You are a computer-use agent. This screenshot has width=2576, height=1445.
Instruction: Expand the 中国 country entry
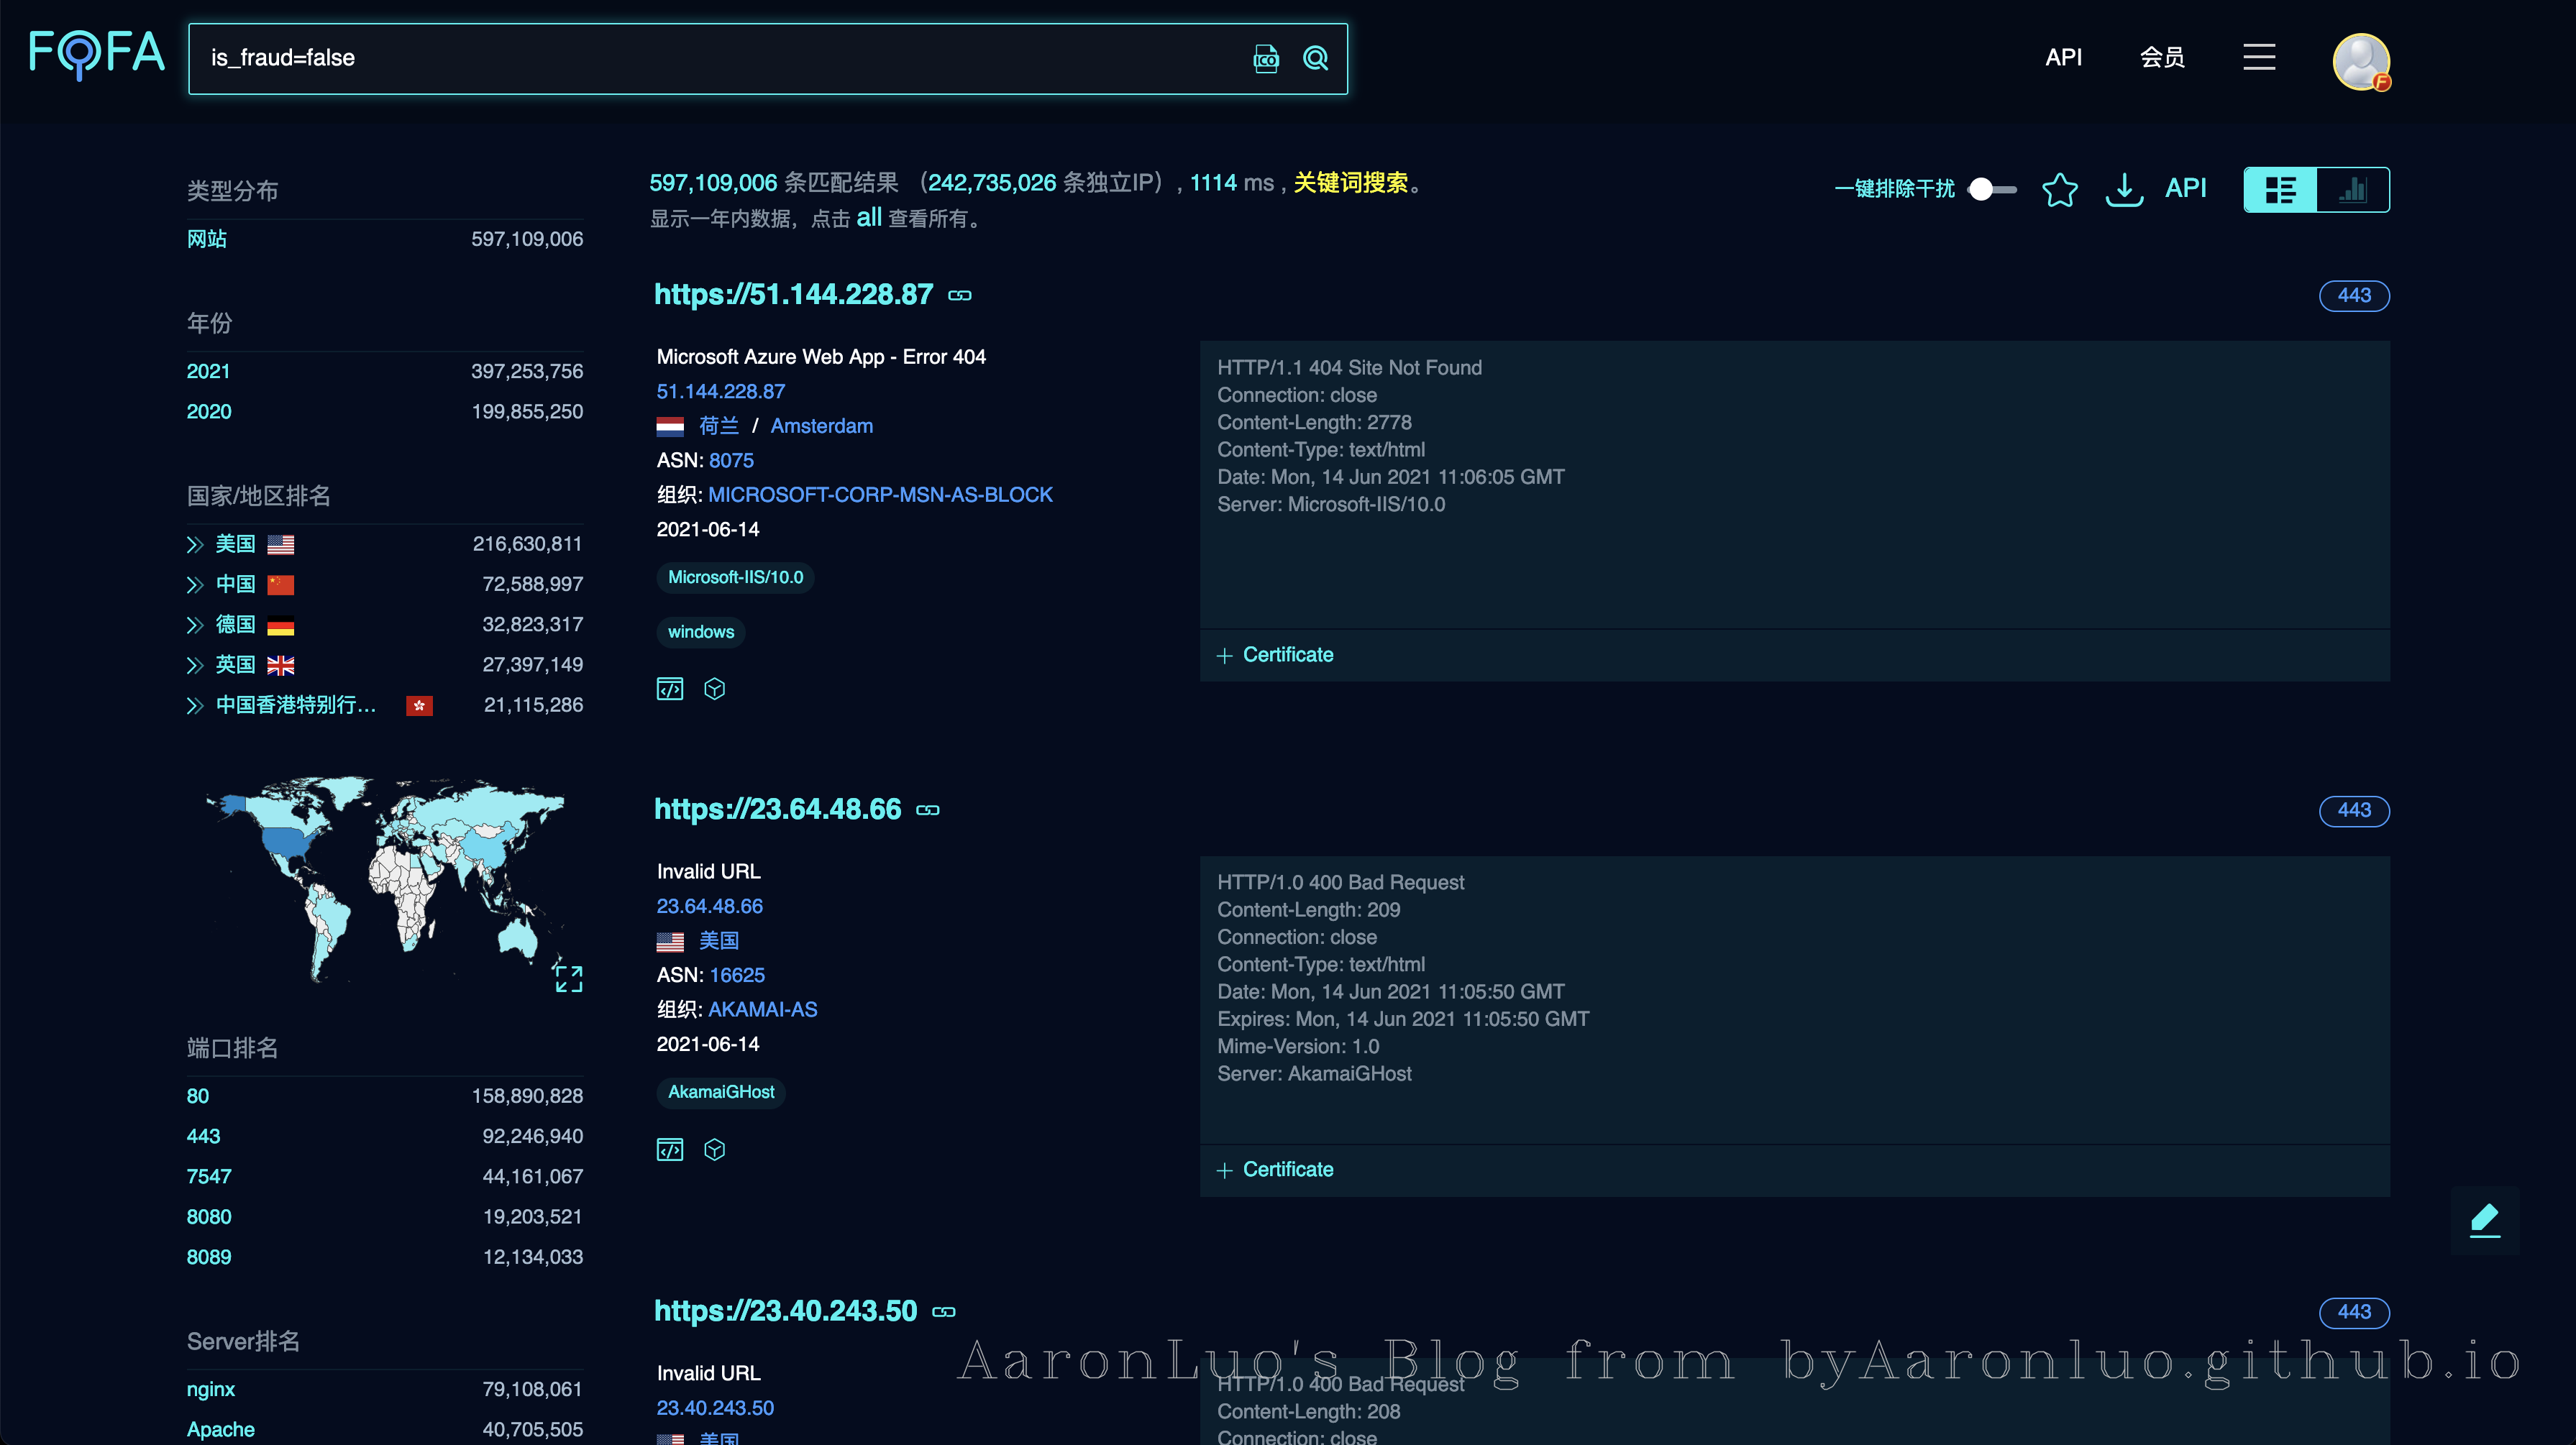(195, 585)
